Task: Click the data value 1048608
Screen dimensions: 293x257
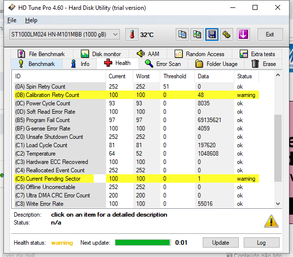Action: pyautogui.click(x=208, y=154)
